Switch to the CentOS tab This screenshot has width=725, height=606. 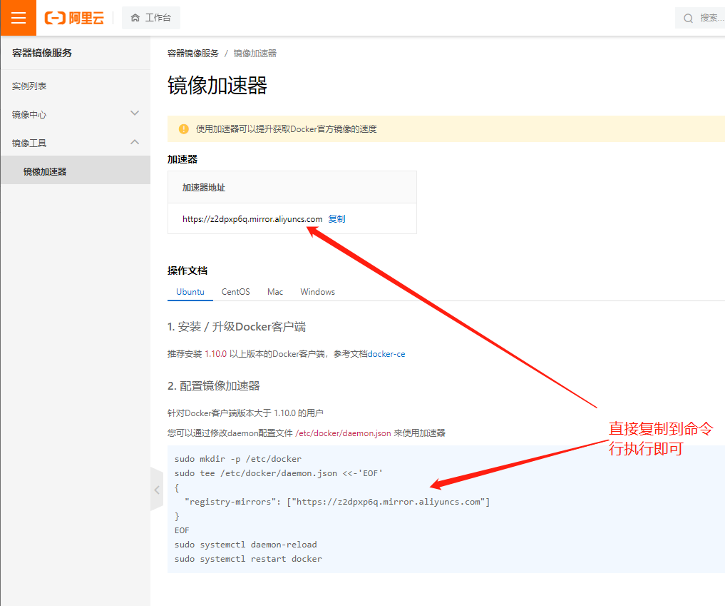pos(235,292)
